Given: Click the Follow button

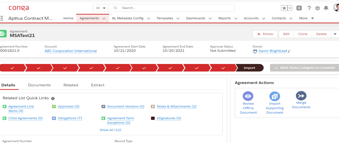Looking at the screenshot, I should pyautogui.click(x=265, y=34).
